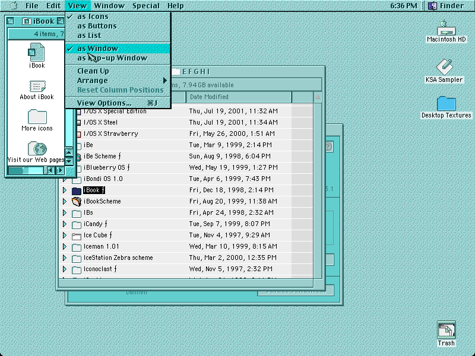Open the Apple menu icon
Image resolution: width=475 pixels, height=356 pixels.
(14, 5)
